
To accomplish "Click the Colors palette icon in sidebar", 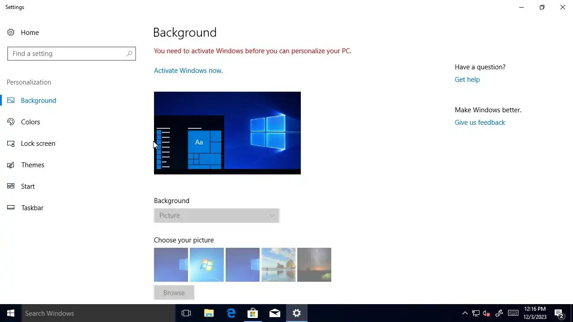I will pos(11,122).
